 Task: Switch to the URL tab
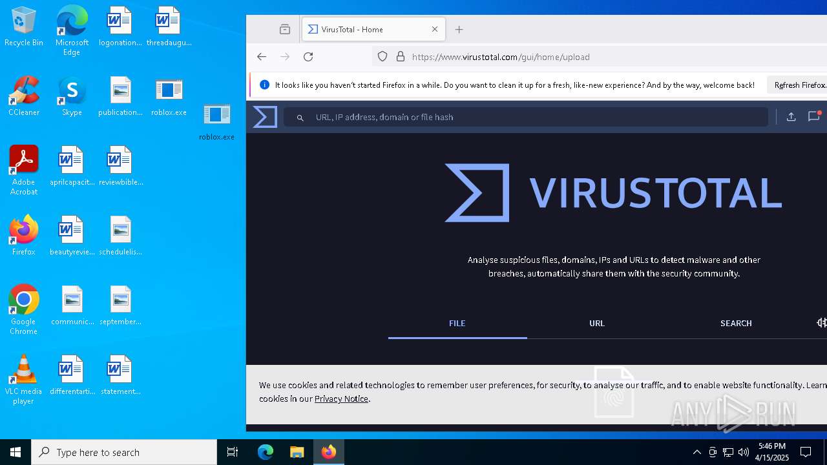coord(597,324)
